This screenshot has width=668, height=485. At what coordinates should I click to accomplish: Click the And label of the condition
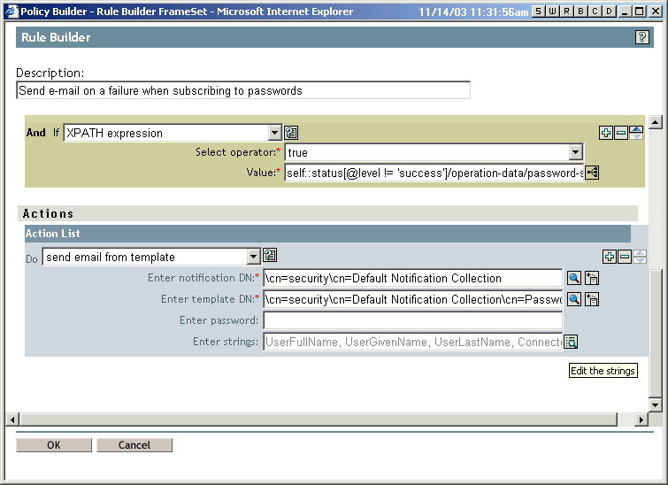(x=35, y=133)
